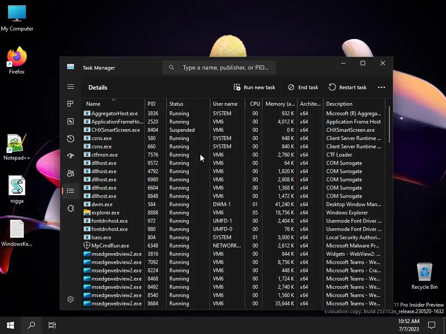446x334 pixels.
Task: Open the taskbar clock showing 10:52 AM
Action: pyautogui.click(x=409, y=325)
